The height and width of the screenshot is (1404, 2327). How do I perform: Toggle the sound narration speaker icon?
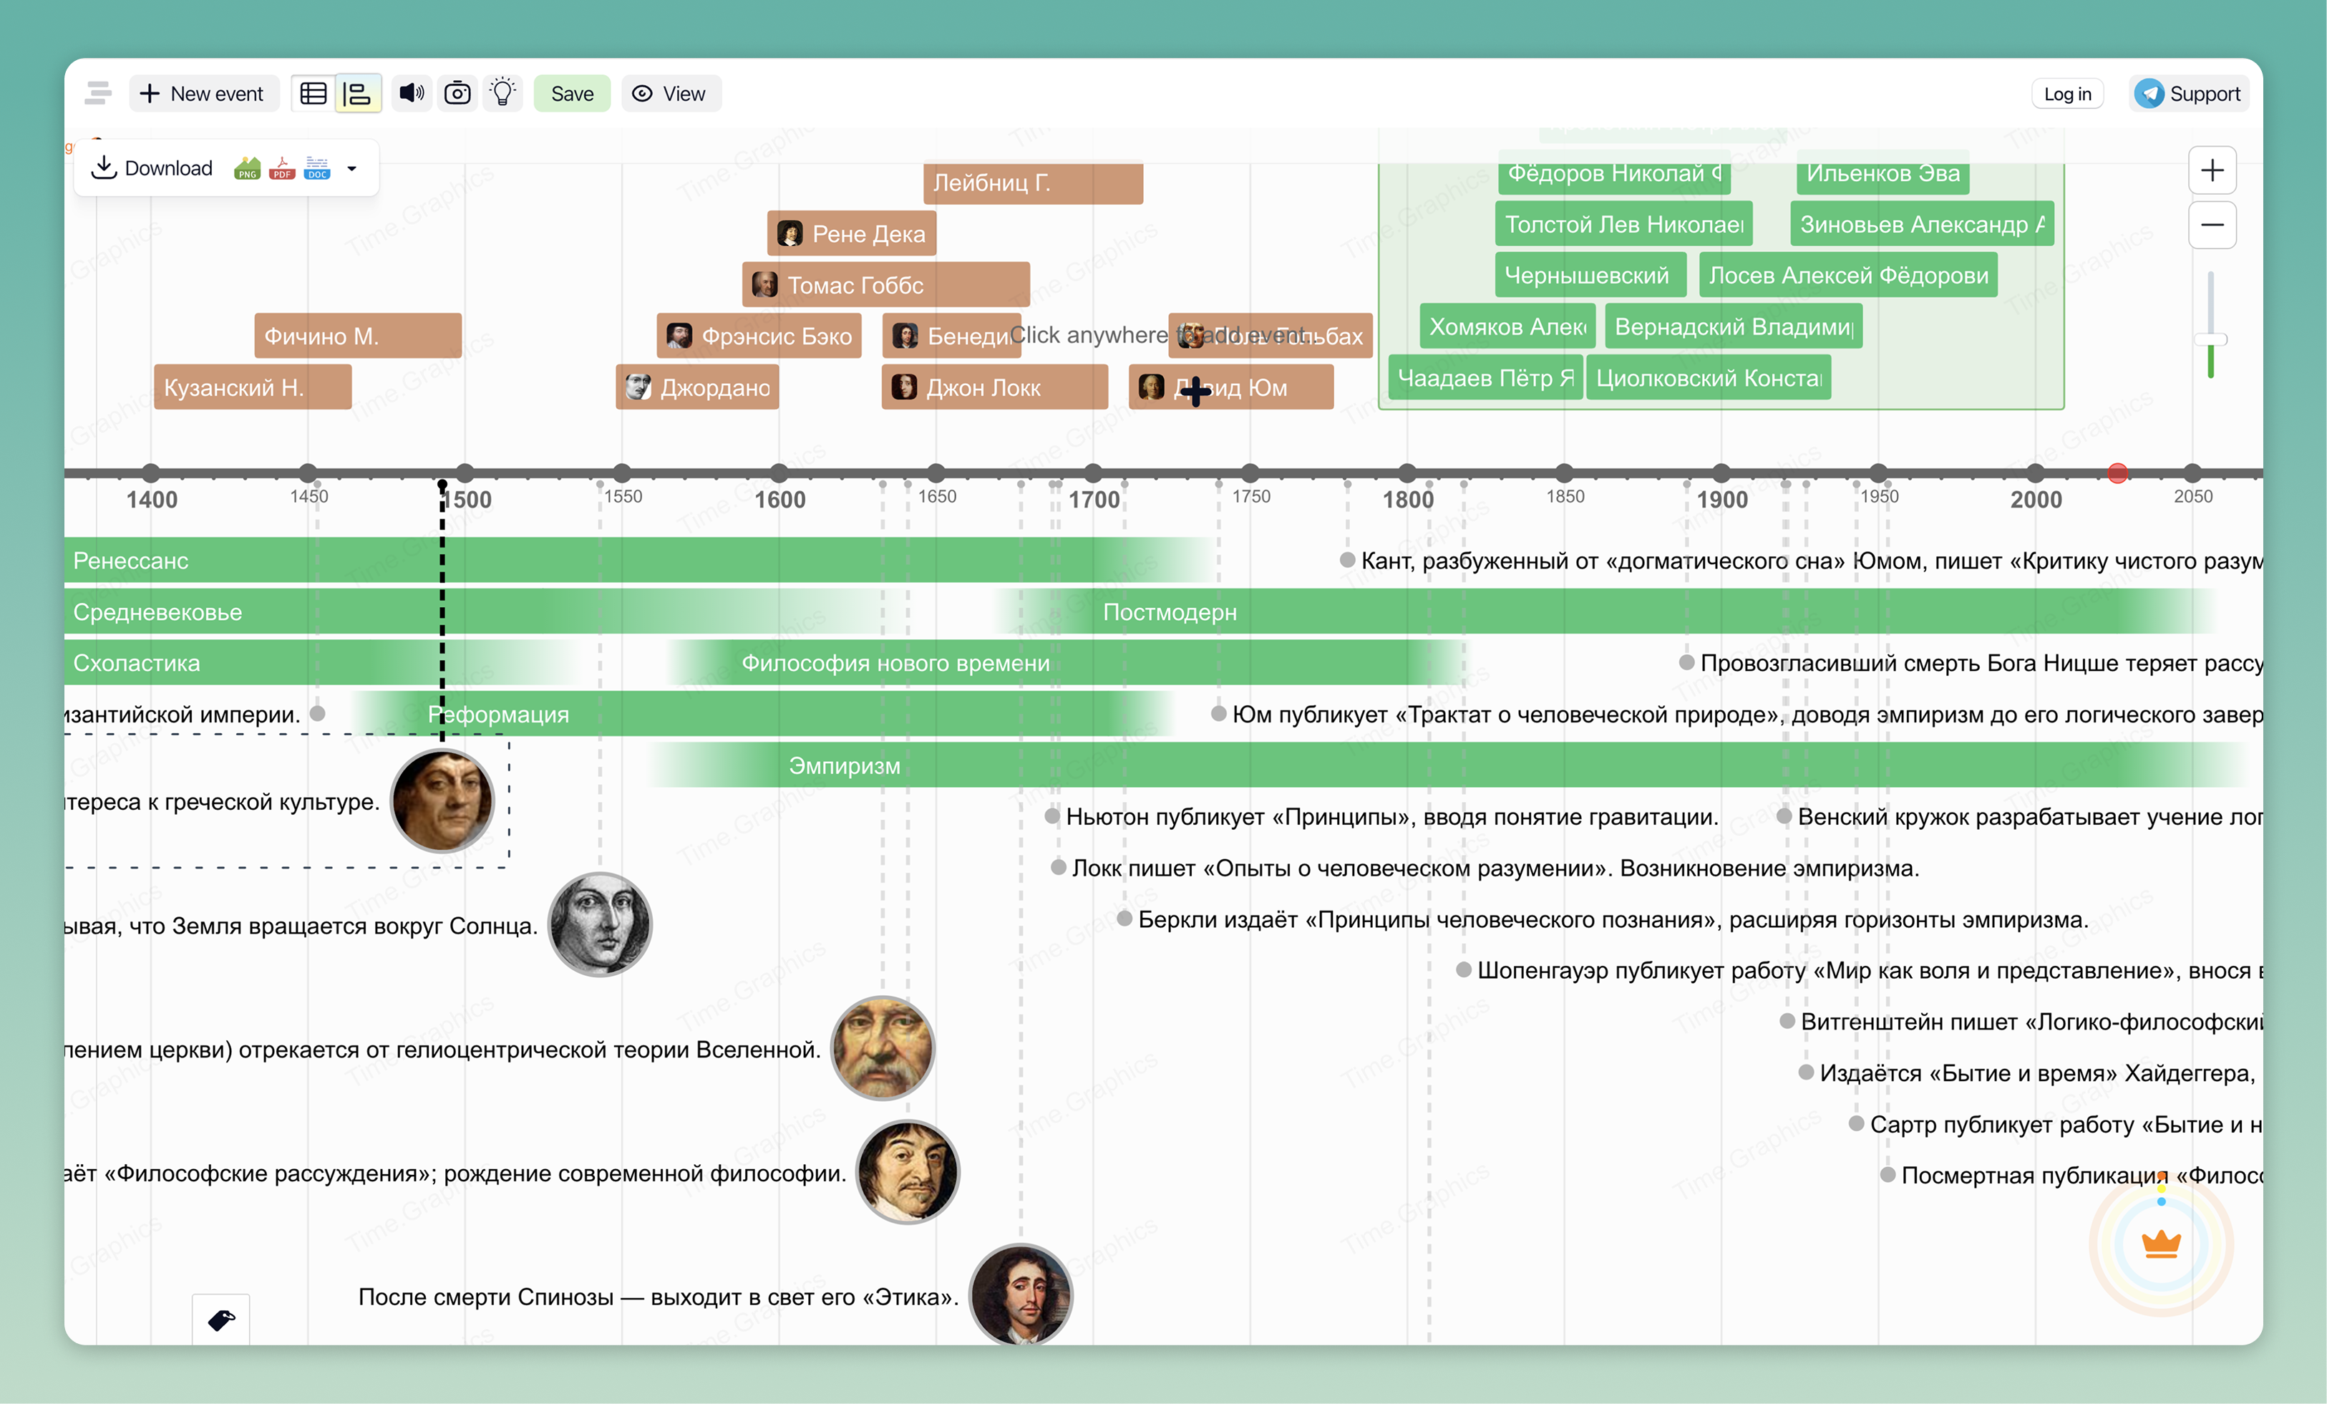coord(412,92)
